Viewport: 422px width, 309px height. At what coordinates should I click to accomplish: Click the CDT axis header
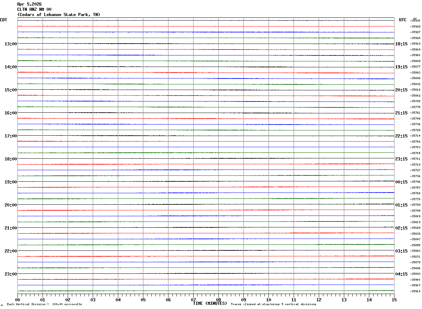pos(3,20)
